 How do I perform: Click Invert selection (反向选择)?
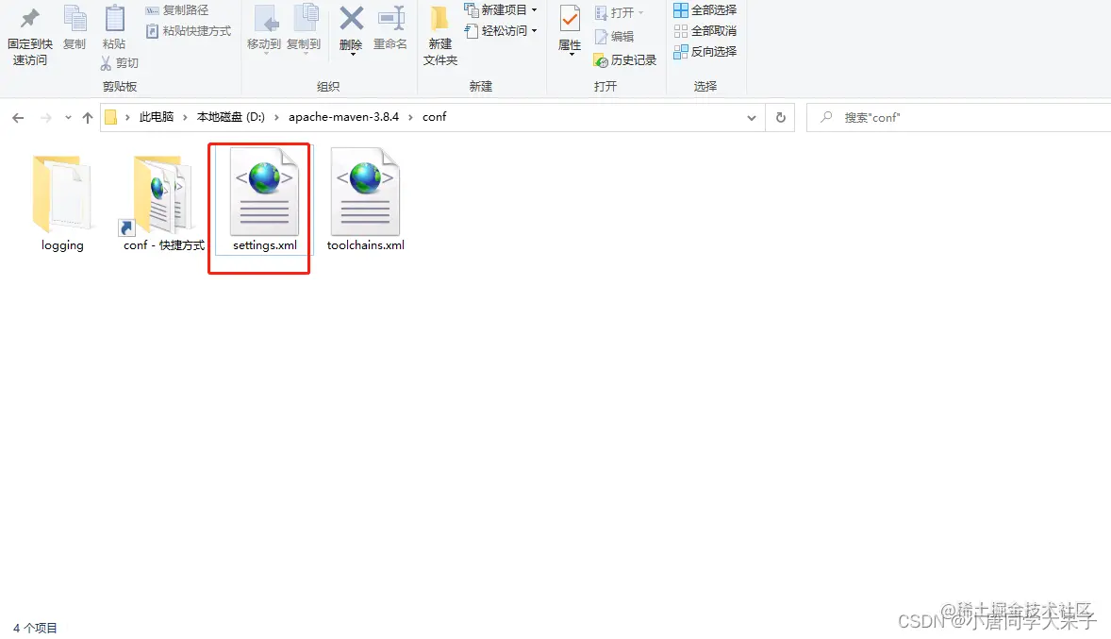pos(705,52)
